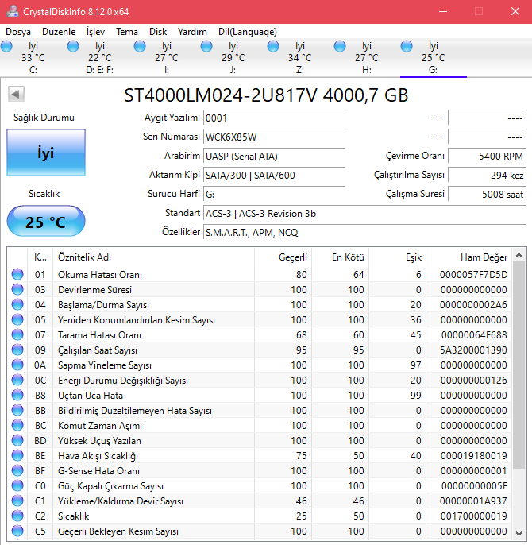532x545 pixels.
Task: Click the previous disk arrow button
Action: tap(16, 94)
